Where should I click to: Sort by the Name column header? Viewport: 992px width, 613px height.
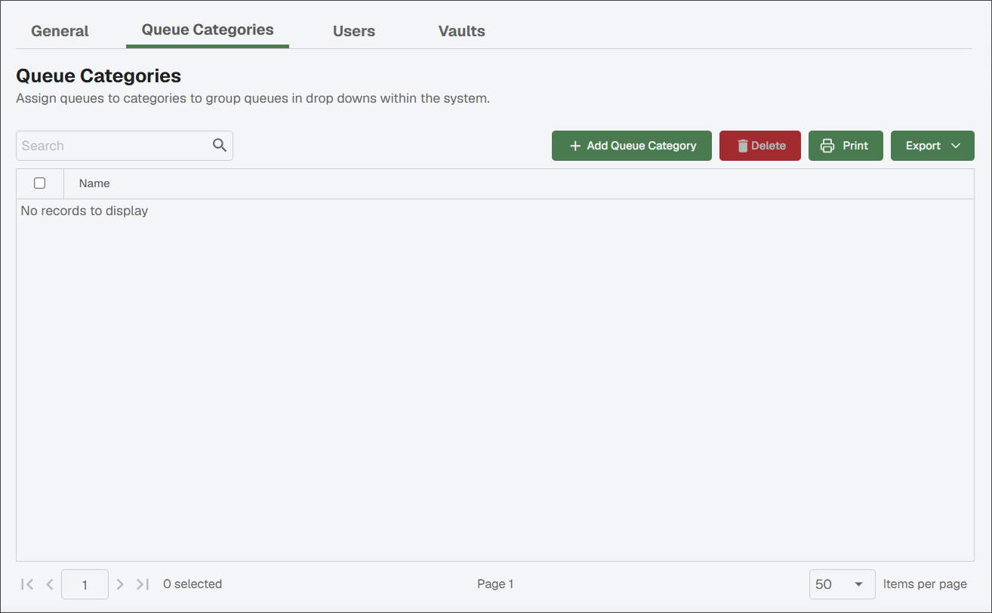[x=94, y=183]
